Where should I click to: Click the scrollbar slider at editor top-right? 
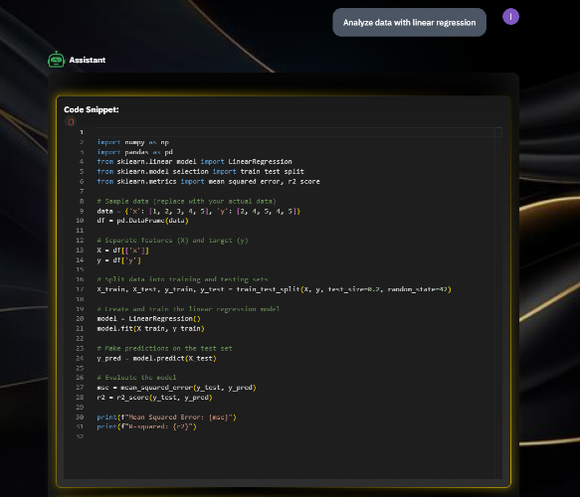click(x=498, y=132)
